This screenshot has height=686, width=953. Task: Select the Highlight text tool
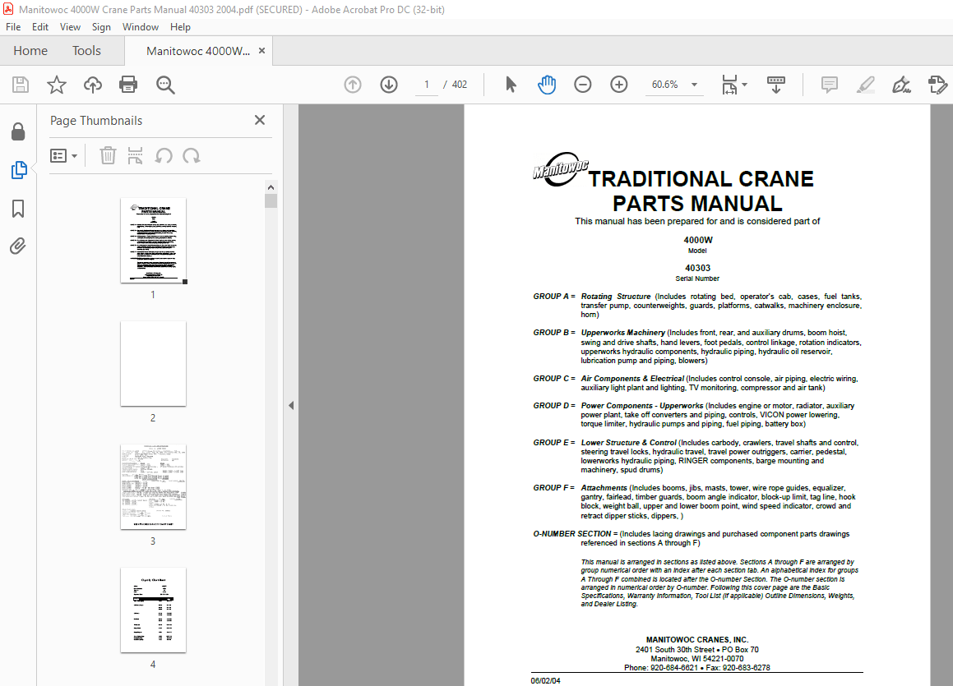coord(865,85)
